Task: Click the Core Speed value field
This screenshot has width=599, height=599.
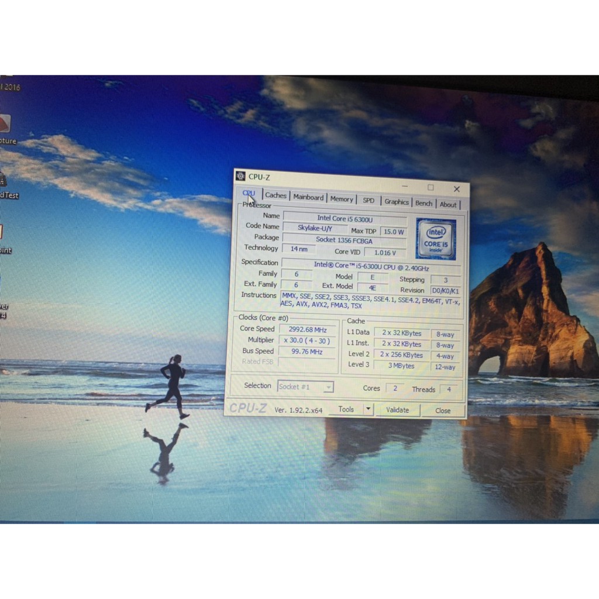Action: point(307,329)
